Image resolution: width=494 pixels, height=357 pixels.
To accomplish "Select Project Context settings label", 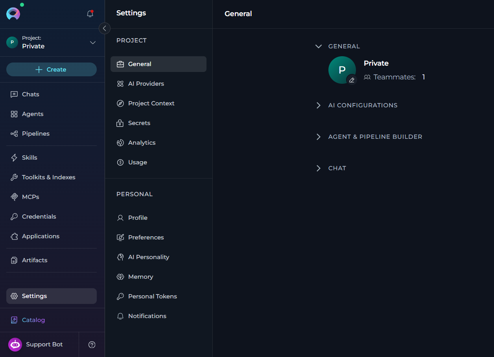I will (151, 103).
